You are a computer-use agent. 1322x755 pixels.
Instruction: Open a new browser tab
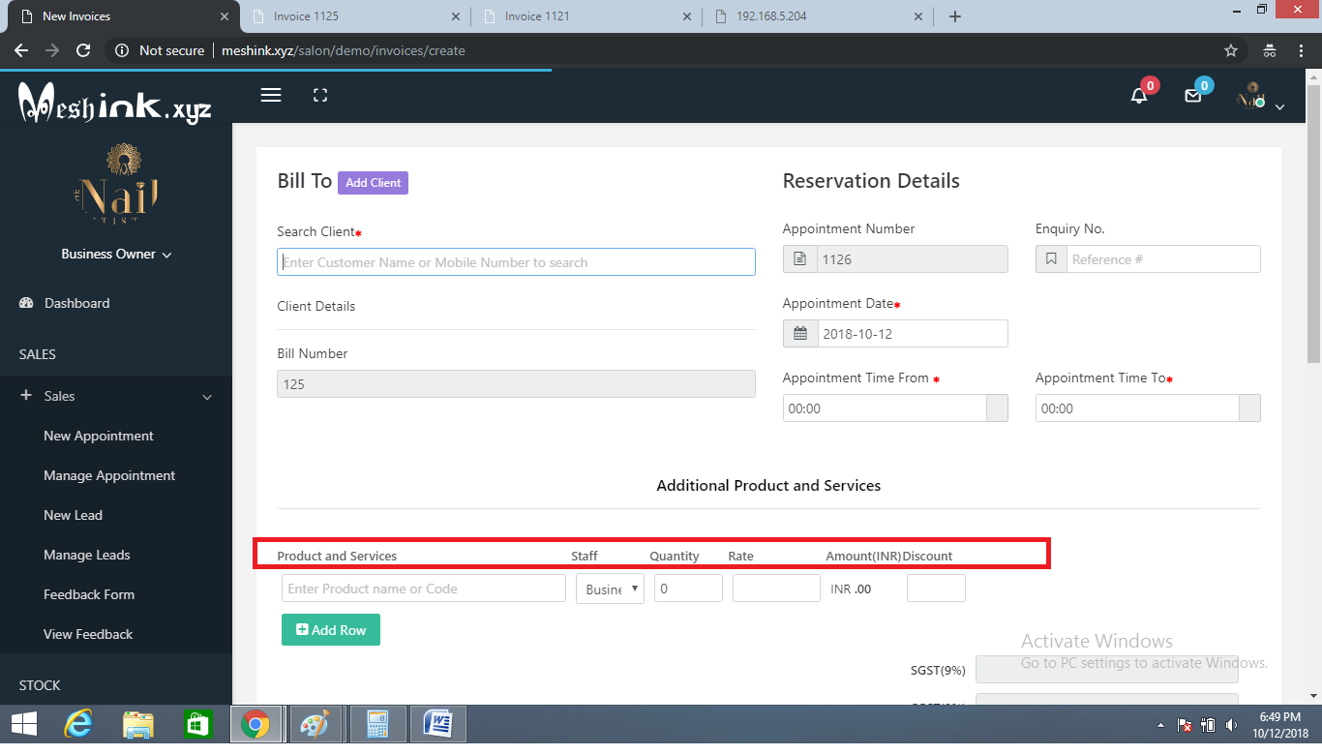click(955, 16)
